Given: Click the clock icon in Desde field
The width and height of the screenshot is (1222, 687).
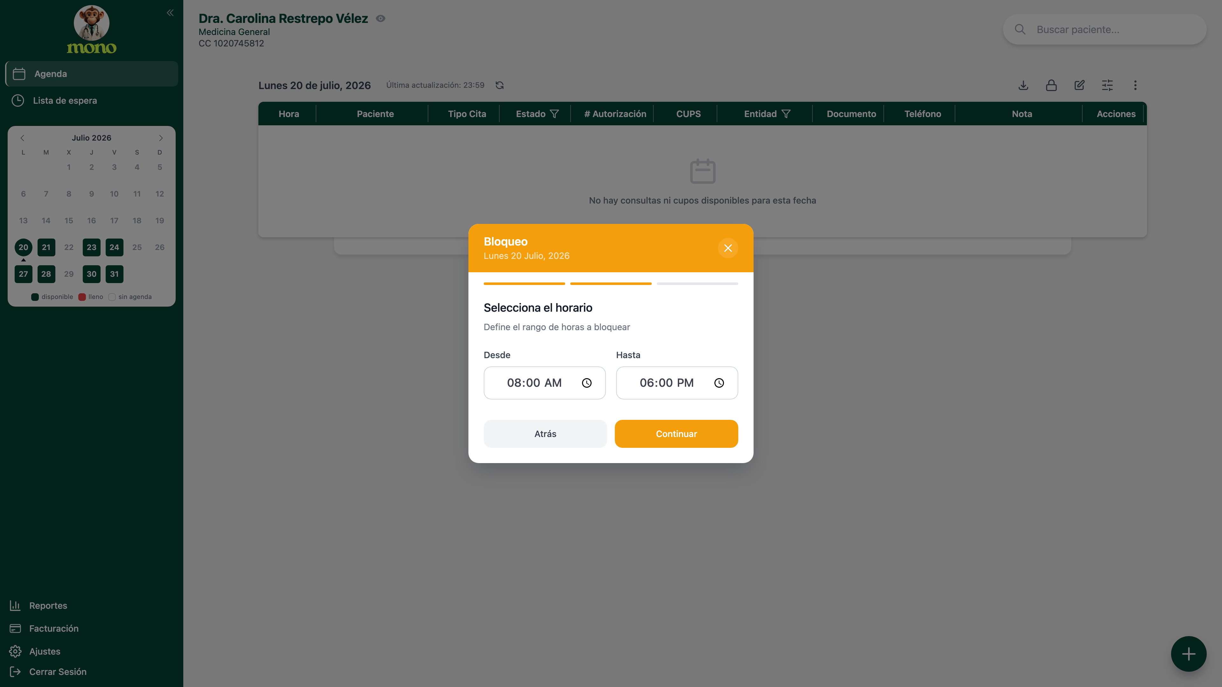Looking at the screenshot, I should click(x=587, y=383).
